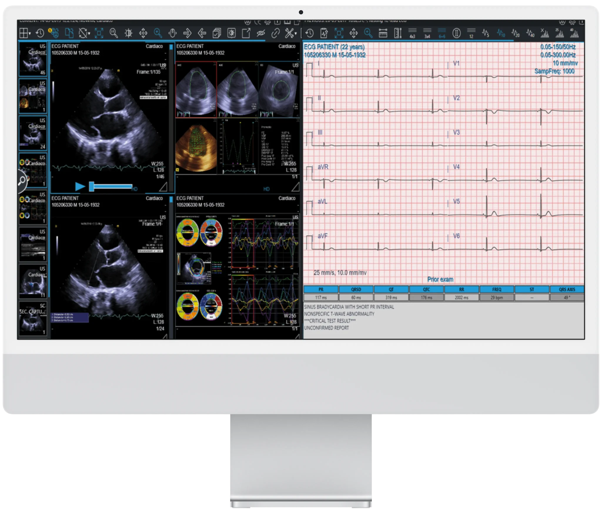602x511 pixels.
Task: Select the Cardiaco thumbnail with 46 images
Action: (x=33, y=59)
